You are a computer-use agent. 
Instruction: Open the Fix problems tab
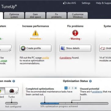pyautogui.click(x=56, y=16)
